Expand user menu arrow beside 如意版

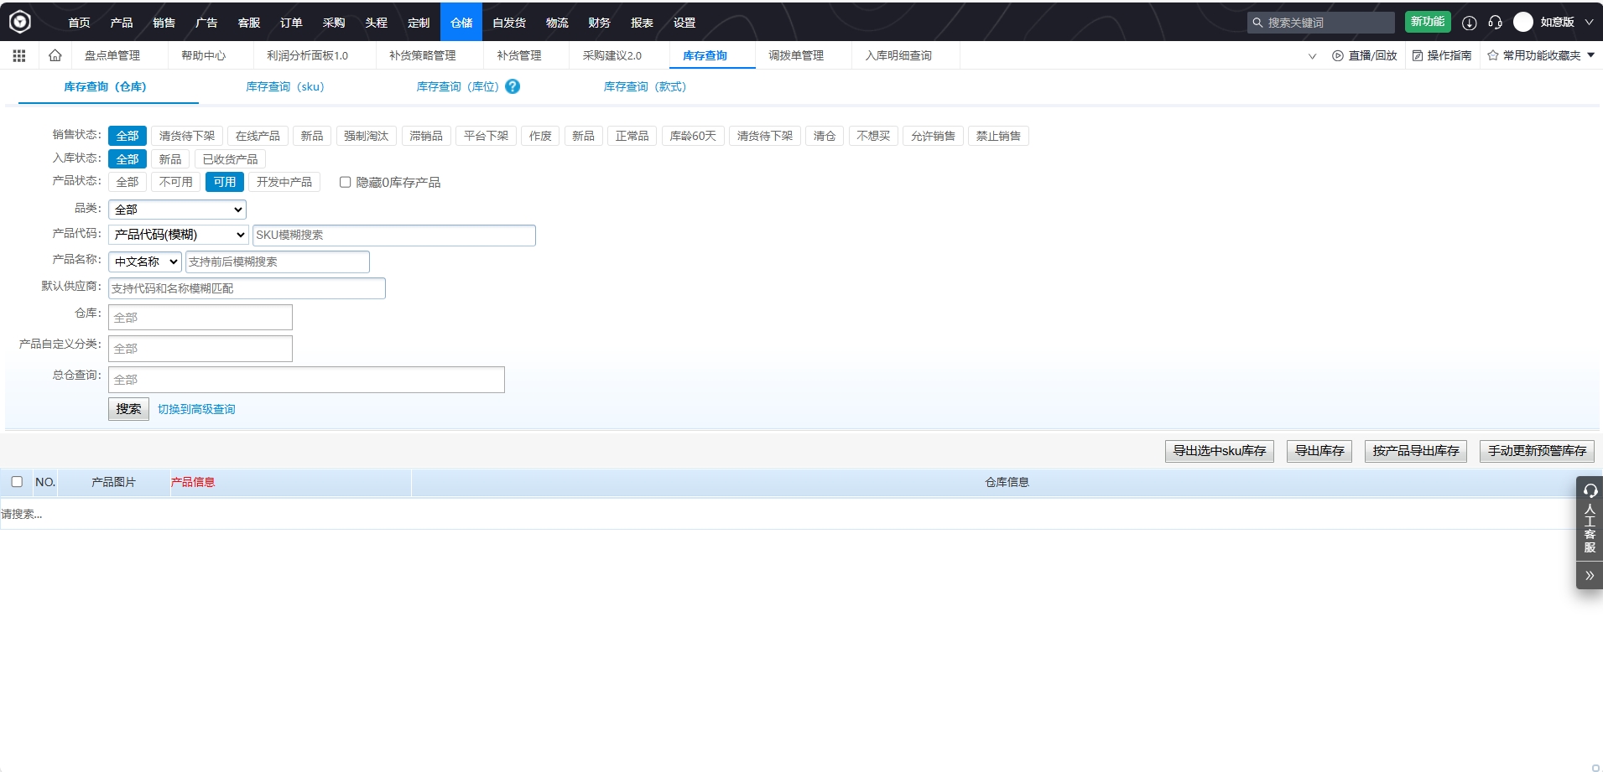tap(1589, 23)
